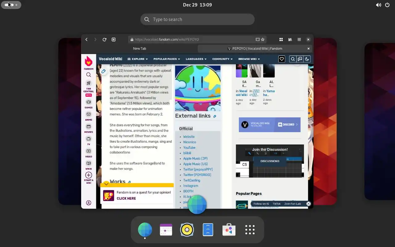395x247 pixels.
Task: Open TV section in sidebar
Action: [x=89, y=141]
